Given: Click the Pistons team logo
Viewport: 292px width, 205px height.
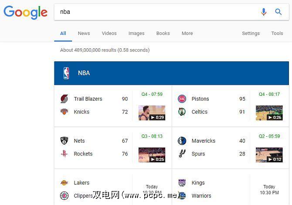Looking at the screenshot, I should [182, 99].
